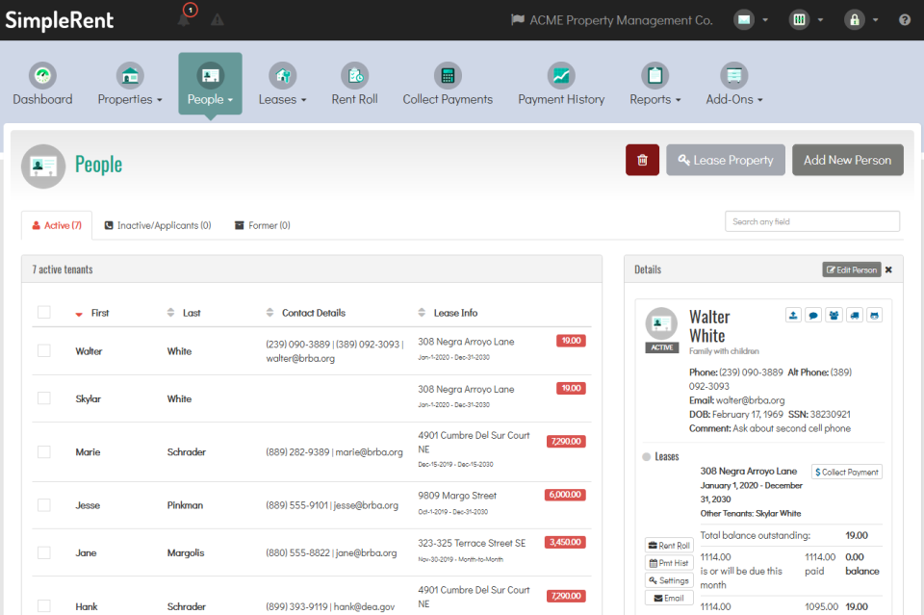Switch to Active (7) tab
The image size is (924, 615).
coord(57,225)
